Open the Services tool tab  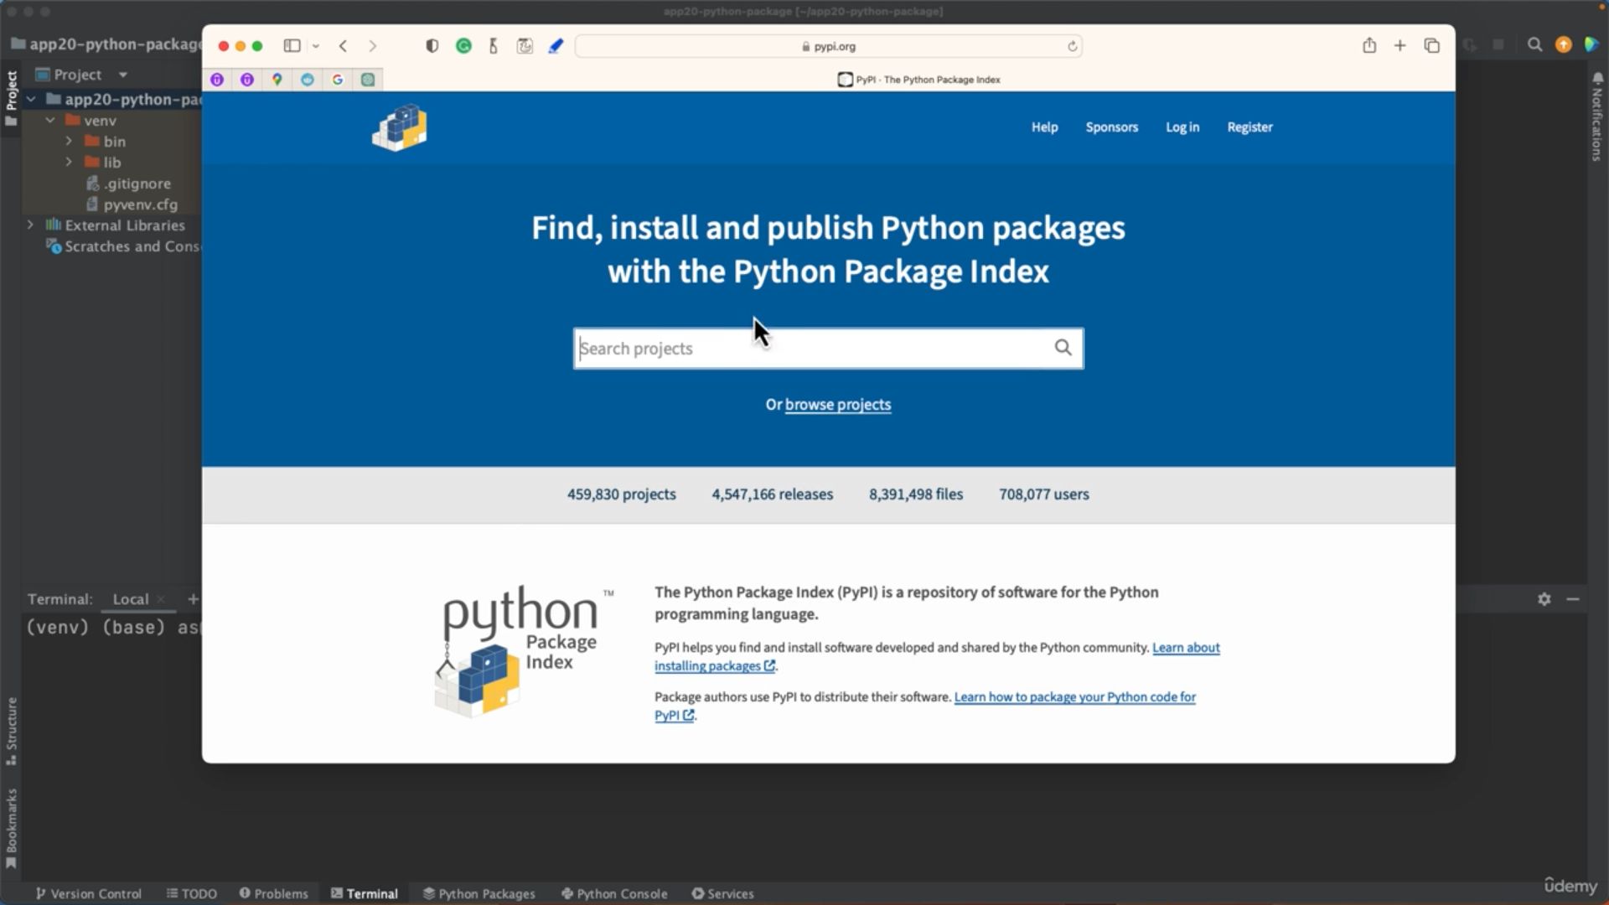tap(722, 893)
